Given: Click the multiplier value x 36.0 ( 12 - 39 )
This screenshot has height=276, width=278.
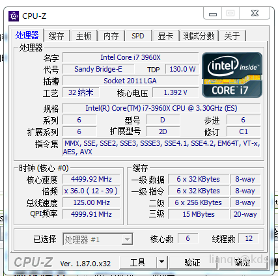Looking at the screenshot, I should [91, 191].
